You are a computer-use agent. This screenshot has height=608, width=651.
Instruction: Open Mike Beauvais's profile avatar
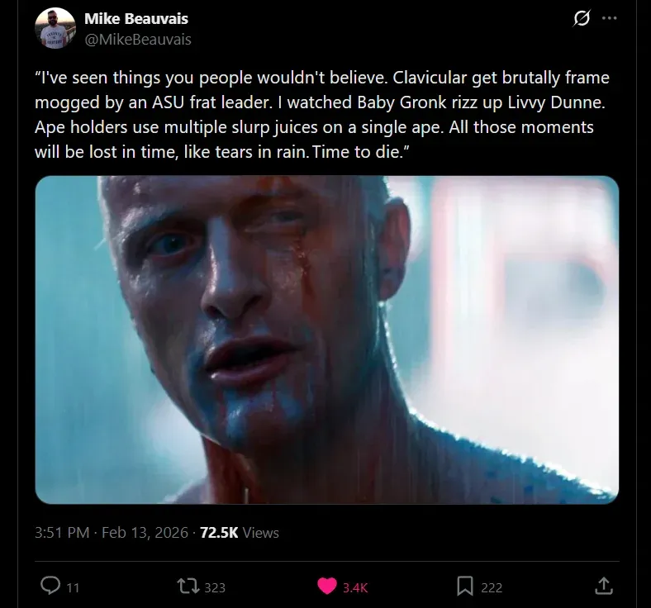click(x=55, y=28)
